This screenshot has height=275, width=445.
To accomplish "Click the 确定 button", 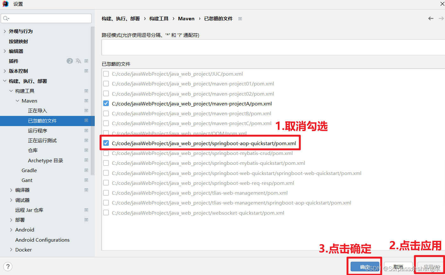I will [365, 267].
